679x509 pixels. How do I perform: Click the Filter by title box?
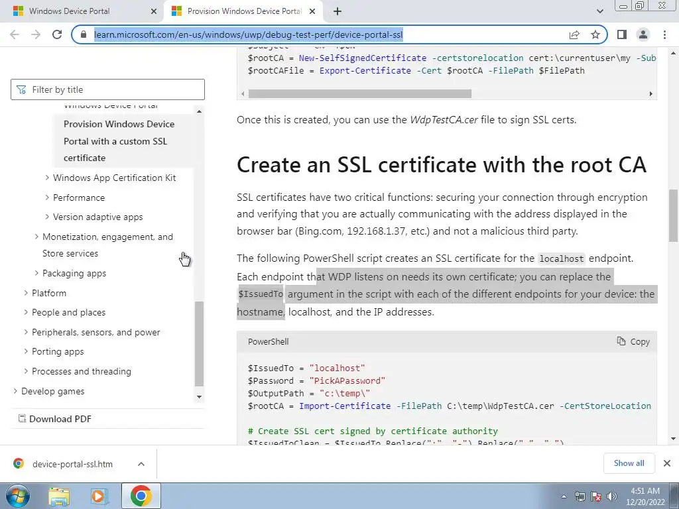(x=107, y=89)
